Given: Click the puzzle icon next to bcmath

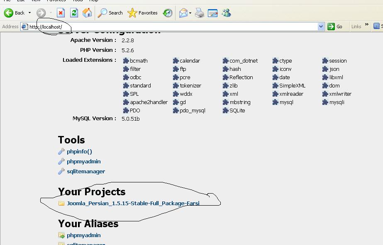Looking at the screenshot, I should (126, 61).
